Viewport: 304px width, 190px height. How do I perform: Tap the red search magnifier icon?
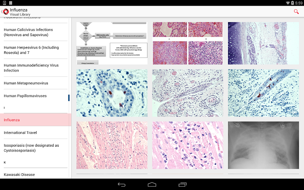pyautogui.click(x=296, y=12)
